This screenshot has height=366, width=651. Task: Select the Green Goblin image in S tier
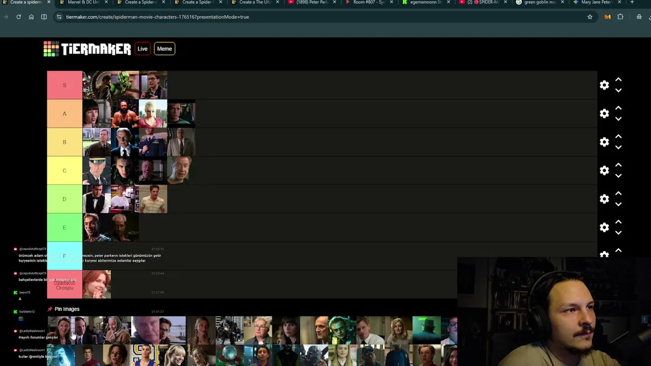125,85
